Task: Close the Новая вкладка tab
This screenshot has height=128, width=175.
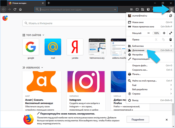Action: (x=43, y=3)
